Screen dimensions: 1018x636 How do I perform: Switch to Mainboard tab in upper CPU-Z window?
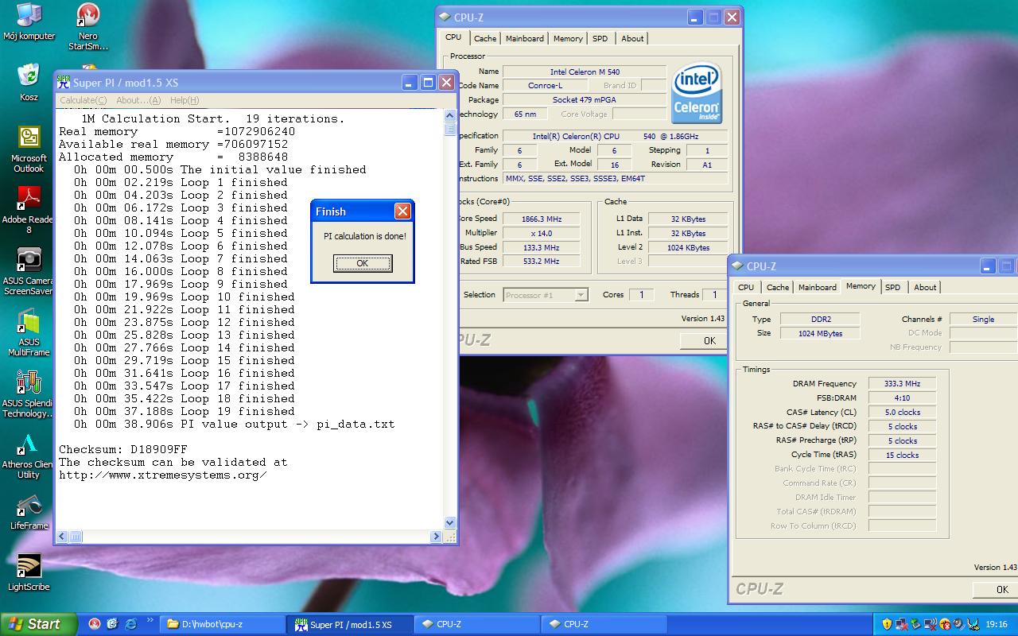click(x=525, y=38)
